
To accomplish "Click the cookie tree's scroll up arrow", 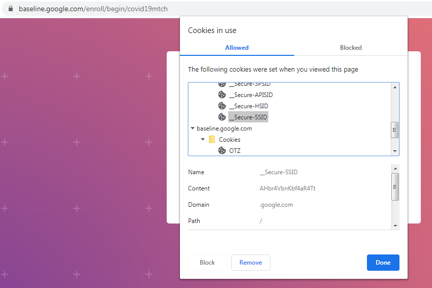I will (395, 87).
